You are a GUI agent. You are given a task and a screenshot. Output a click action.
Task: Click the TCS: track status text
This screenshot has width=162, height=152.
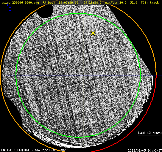click(150, 2)
